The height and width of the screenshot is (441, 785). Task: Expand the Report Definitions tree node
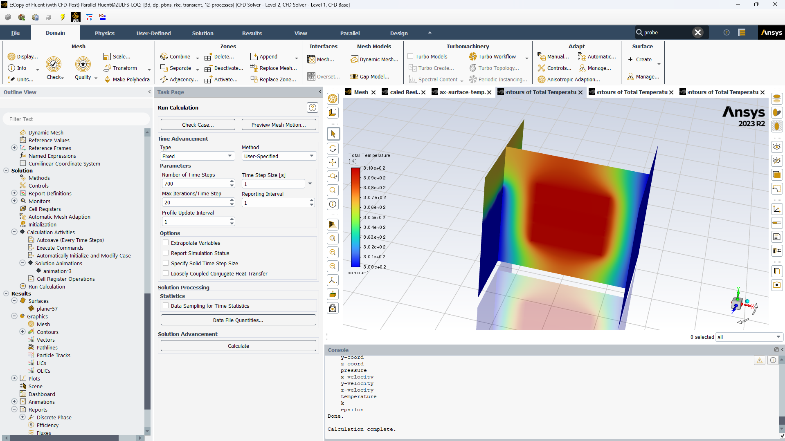tap(14, 193)
